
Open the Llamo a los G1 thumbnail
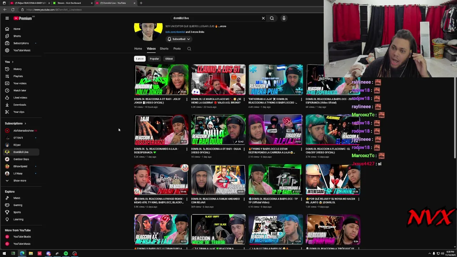[x=219, y=80]
